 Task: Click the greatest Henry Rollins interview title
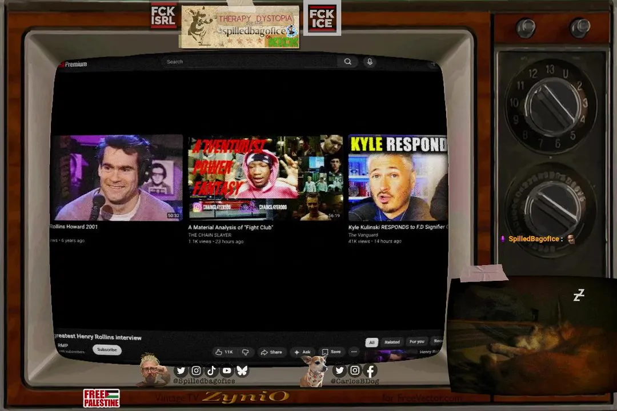click(x=98, y=337)
